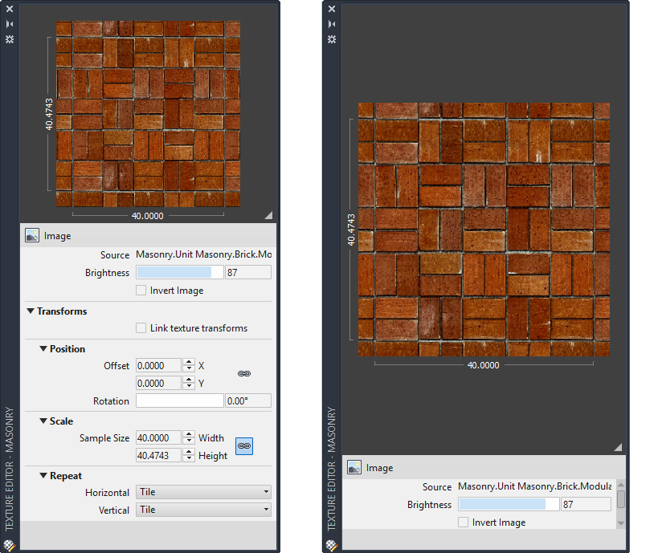Toggle the Sample Size aspect ratio lock icon
This screenshot has height=553, width=658.
pos(244,445)
